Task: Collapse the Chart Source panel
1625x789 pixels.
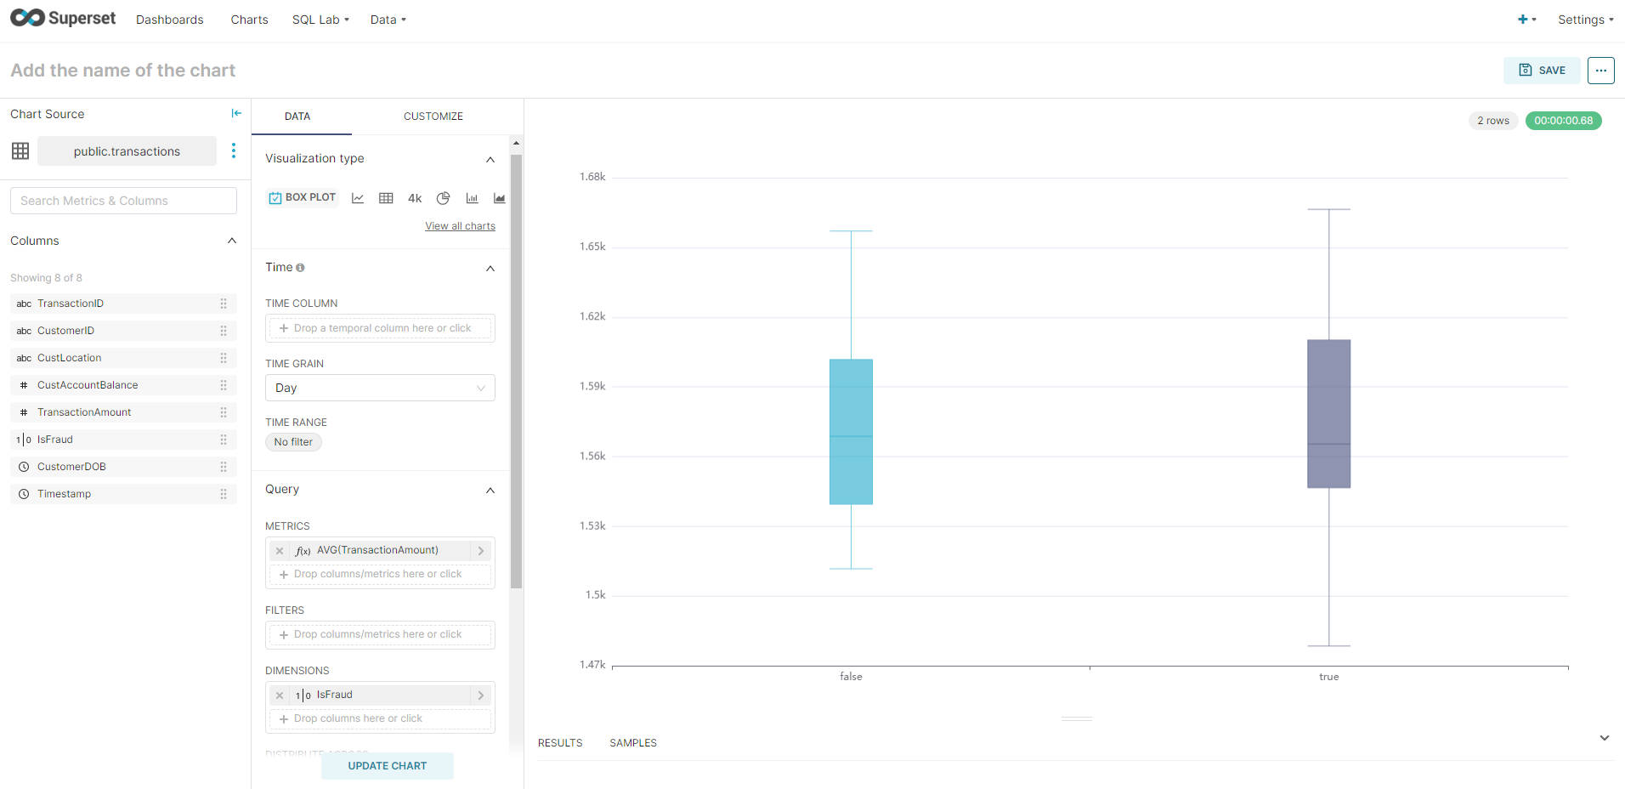Action: (235, 112)
